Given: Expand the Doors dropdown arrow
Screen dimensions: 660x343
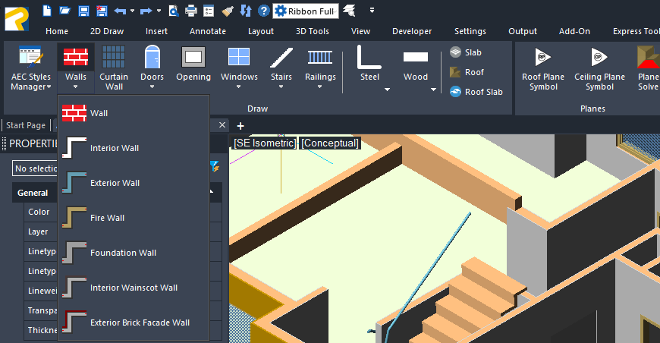Looking at the screenshot, I should (152, 87).
